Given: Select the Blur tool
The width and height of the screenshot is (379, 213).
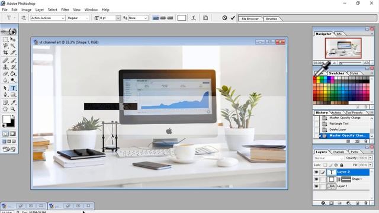Looking at the screenshot, I should [x=5, y=80].
